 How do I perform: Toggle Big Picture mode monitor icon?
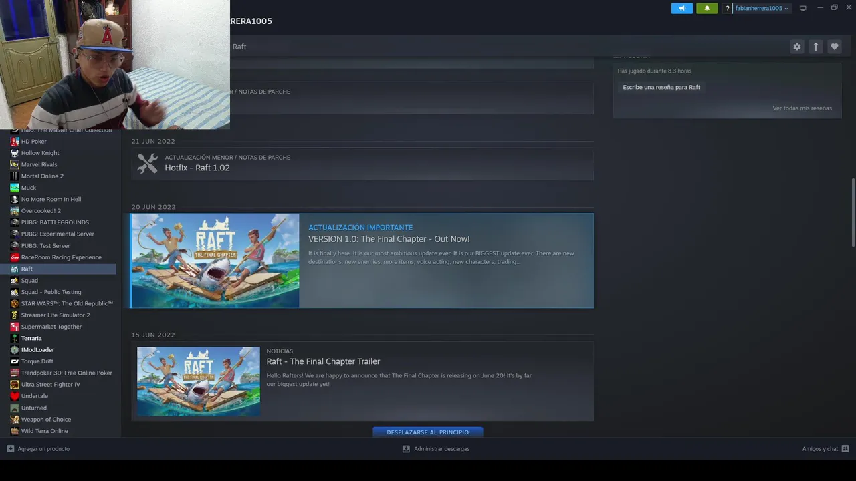803,9
